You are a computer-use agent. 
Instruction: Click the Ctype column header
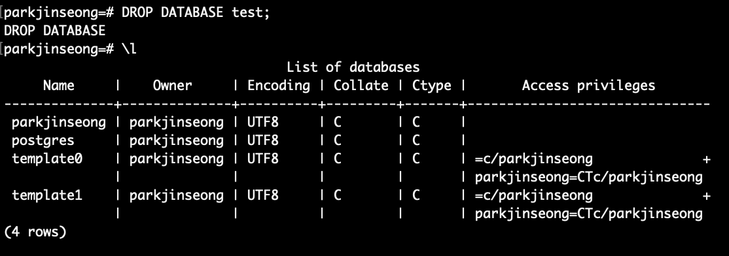(x=431, y=86)
